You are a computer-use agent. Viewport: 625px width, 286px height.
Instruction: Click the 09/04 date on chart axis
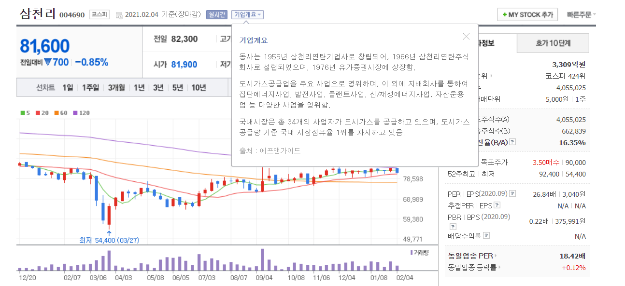click(x=264, y=278)
